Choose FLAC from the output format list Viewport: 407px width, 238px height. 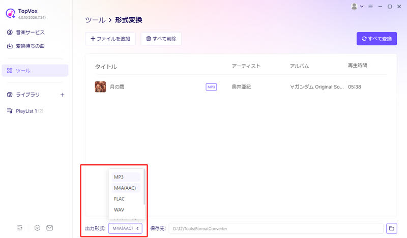tap(126, 199)
